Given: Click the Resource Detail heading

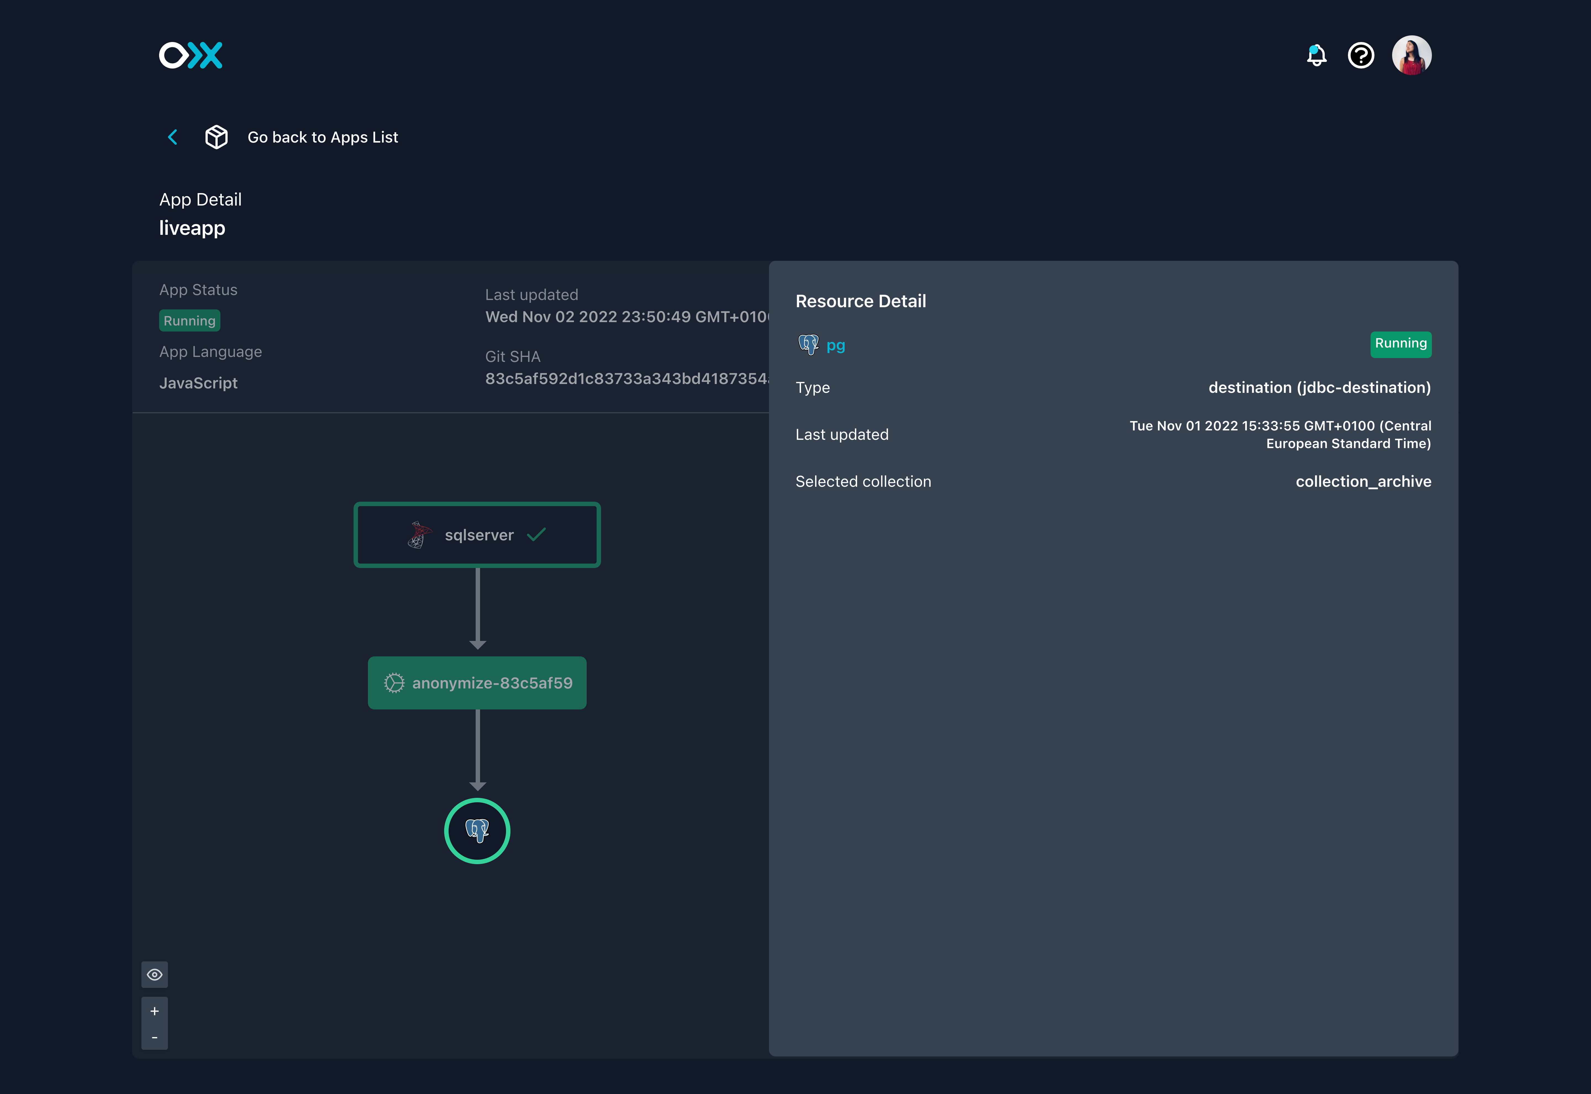Looking at the screenshot, I should 861,301.
